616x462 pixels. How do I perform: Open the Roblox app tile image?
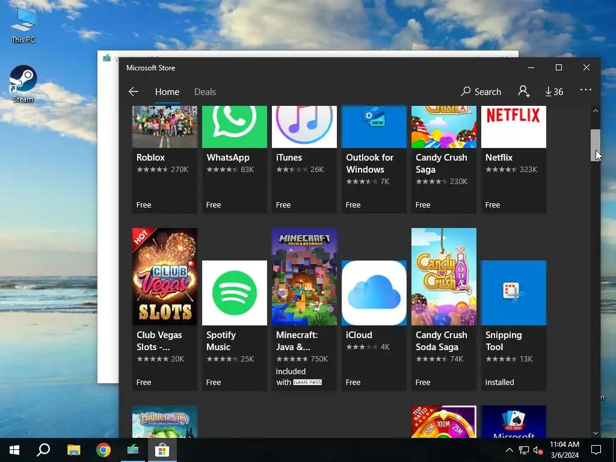165,127
